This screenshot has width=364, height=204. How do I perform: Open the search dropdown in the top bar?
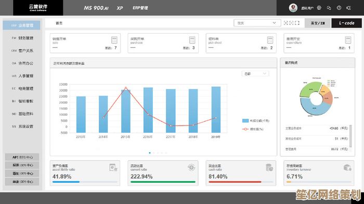coord(257,23)
